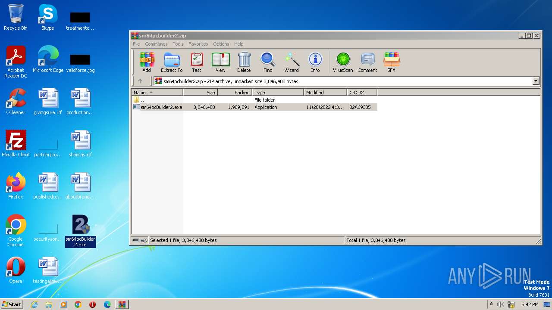Viewport: 552px width, 310px height.
Task: Open the Favorites menu
Action: (198, 44)
